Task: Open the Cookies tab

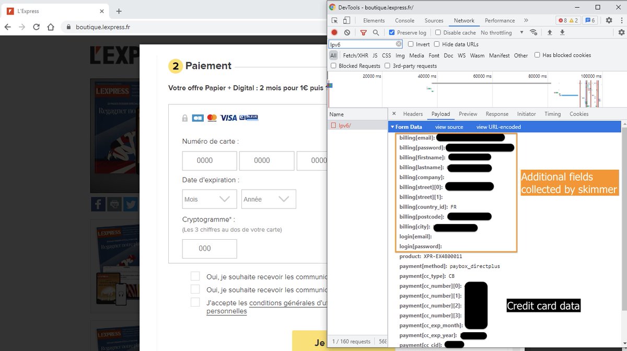Action: tap(579, 114)
